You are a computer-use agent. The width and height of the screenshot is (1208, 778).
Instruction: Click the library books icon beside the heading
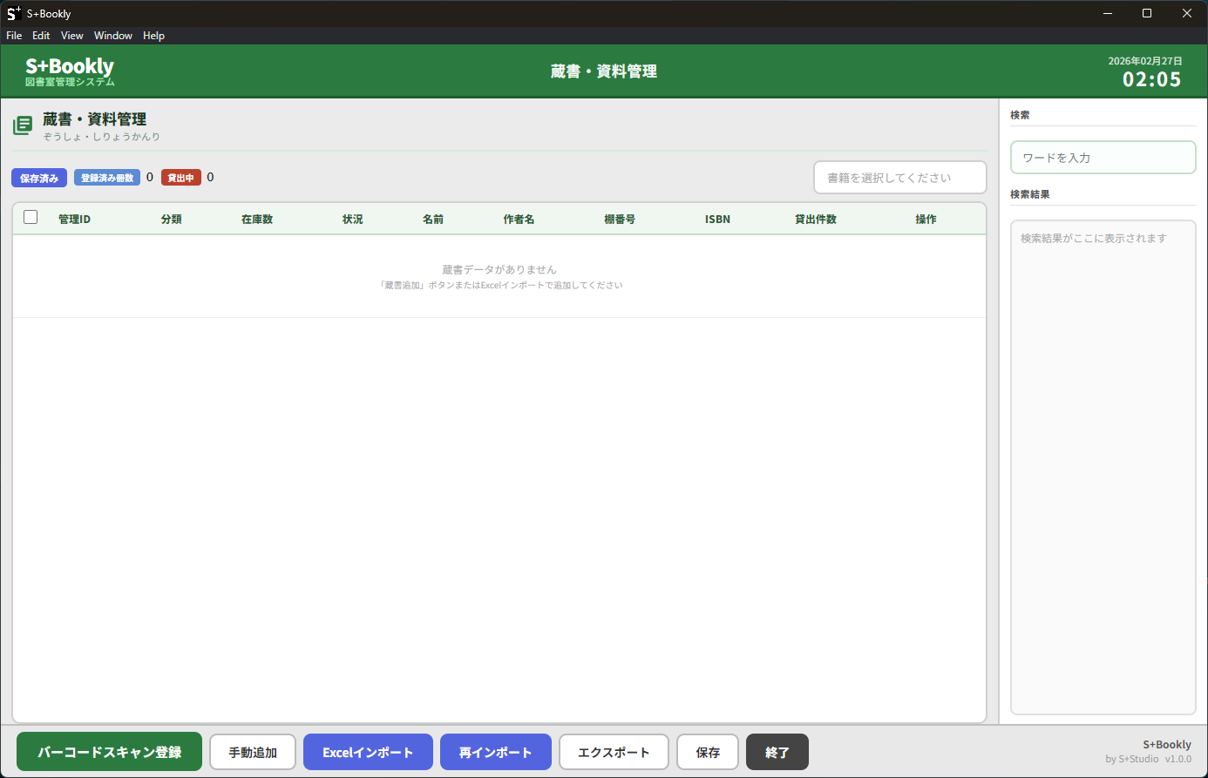(x=23, y=125)
